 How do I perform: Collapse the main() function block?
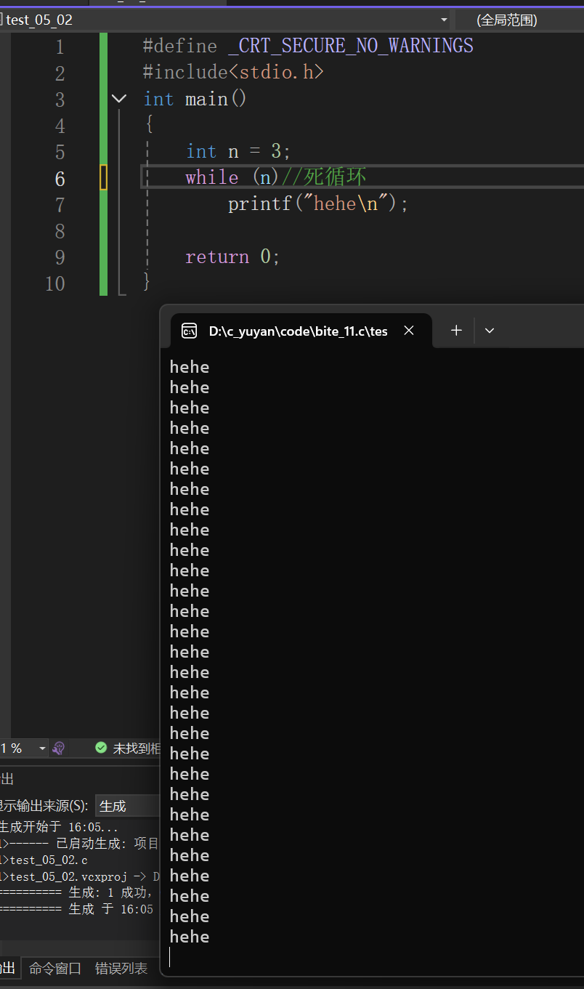120,99
